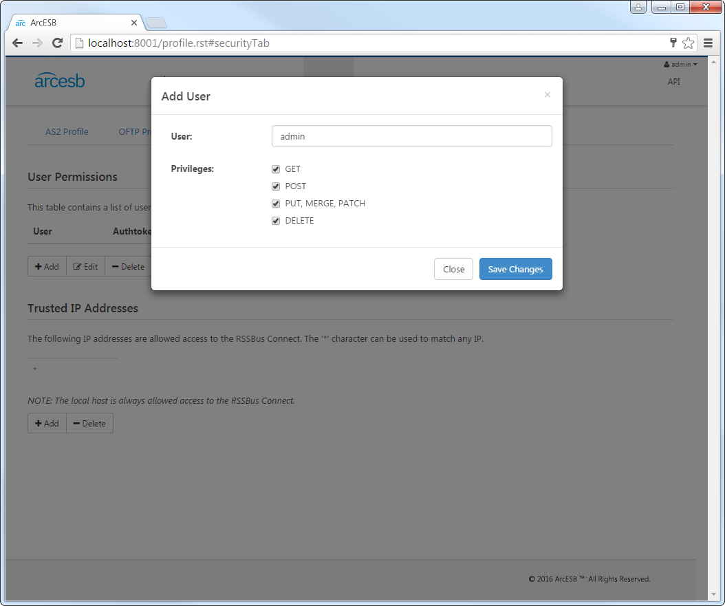Reload the page with refresh icon
The width and height of the screenshot is (725, 606).
57,43
